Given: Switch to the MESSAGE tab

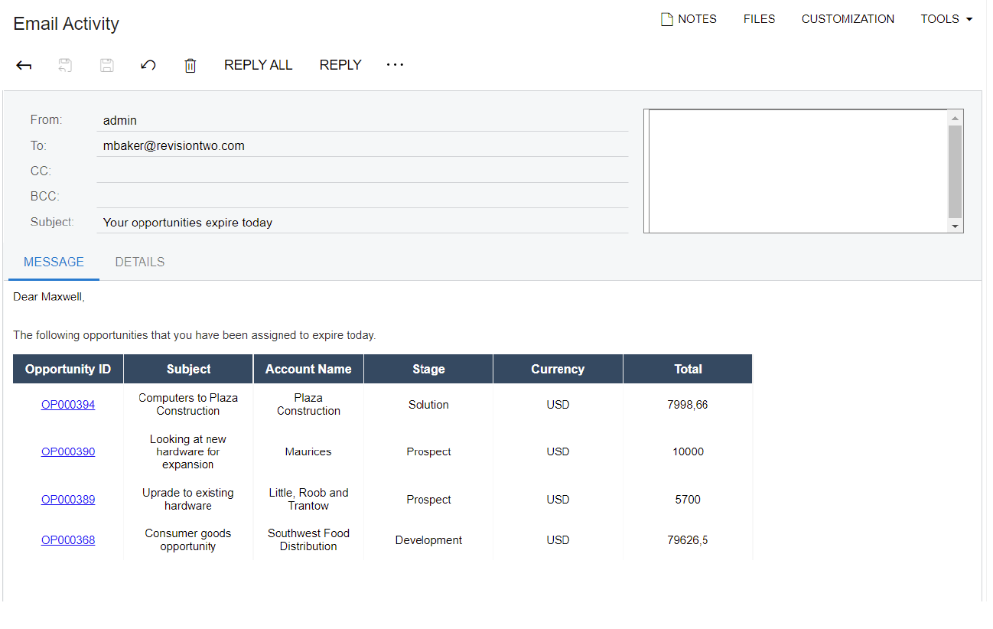Looking at the screenshot, I should pyautogui.click(x=54, y=262).
